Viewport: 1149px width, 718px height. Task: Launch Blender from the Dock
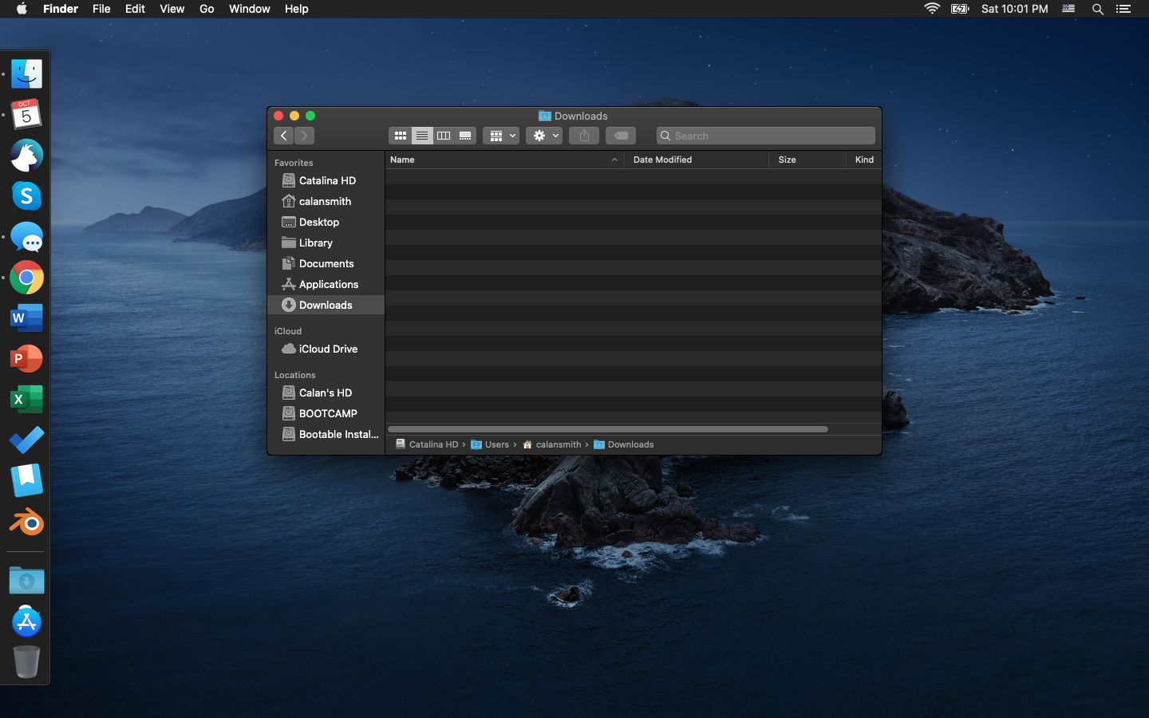tap(26, 523)
